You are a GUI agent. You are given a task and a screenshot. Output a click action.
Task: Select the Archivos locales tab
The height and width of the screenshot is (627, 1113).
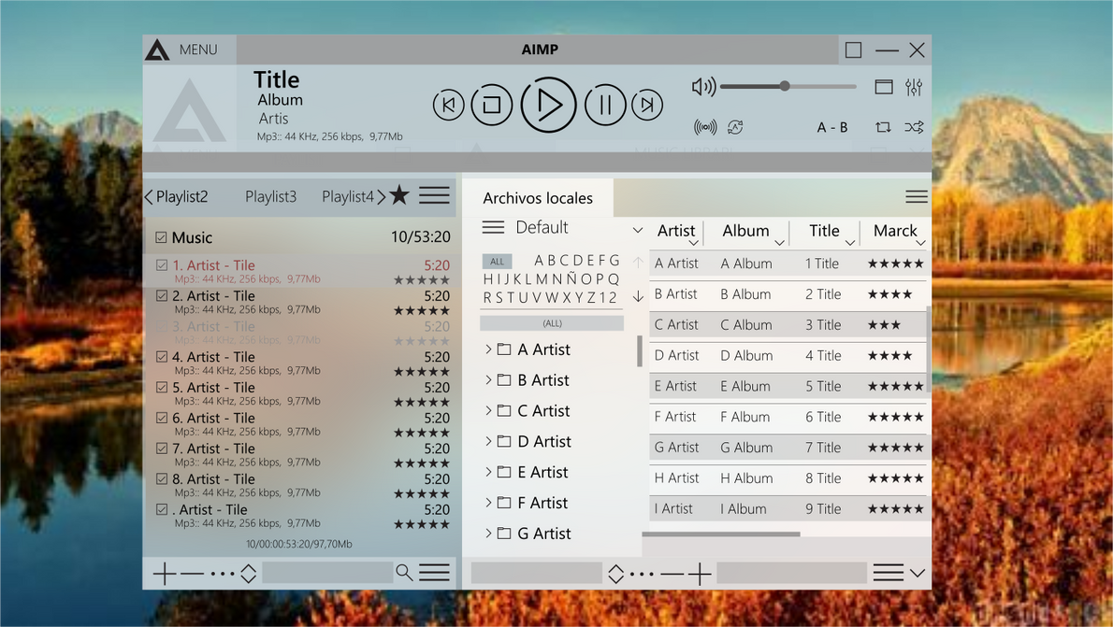538,198
